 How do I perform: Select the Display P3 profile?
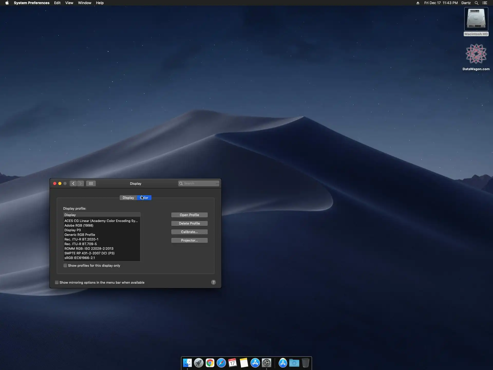(x=73, y=230)
